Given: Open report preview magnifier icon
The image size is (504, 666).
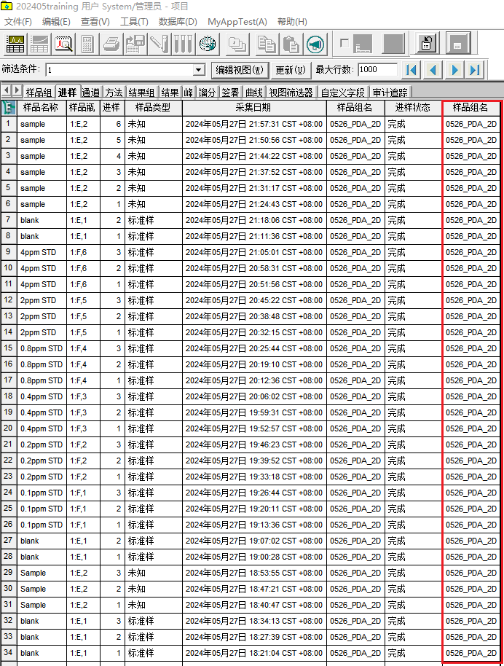Looking at the screenshot, I should coord(63,44).
